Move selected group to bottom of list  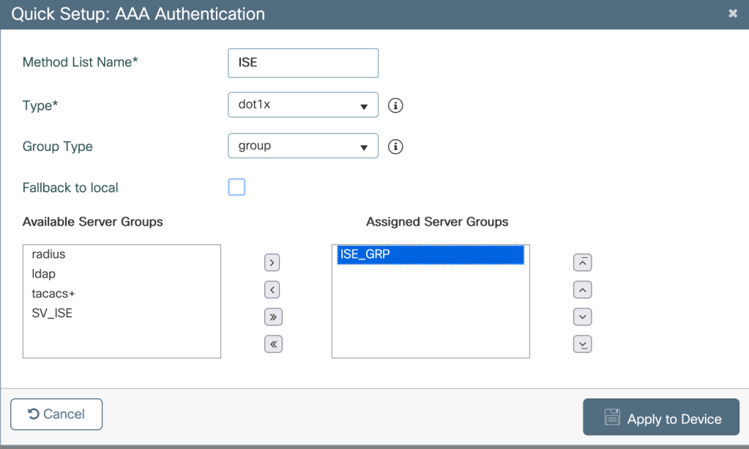click(x=582, y=344)
